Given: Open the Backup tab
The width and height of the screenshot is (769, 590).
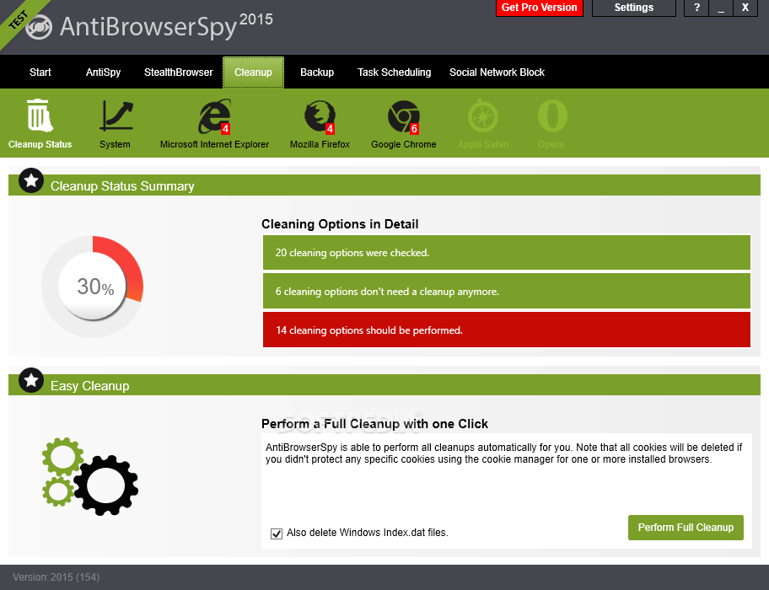Looking at the screenshot, I should click(317, 72).
